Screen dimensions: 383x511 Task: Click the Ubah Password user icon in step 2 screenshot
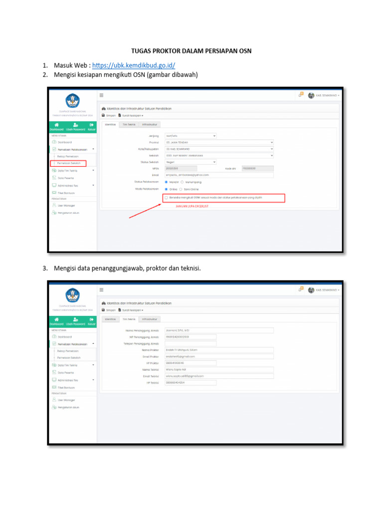tap(76, 125)
